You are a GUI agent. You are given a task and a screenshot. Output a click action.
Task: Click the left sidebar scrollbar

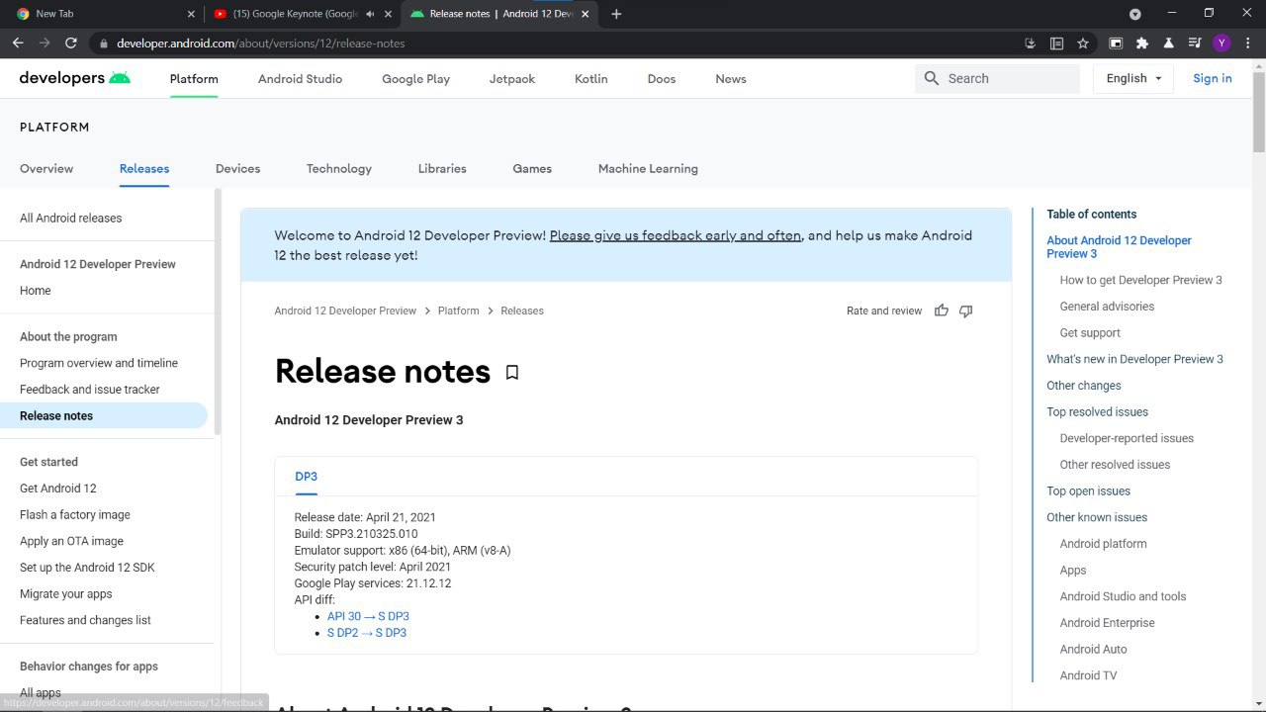click(218, 311)
